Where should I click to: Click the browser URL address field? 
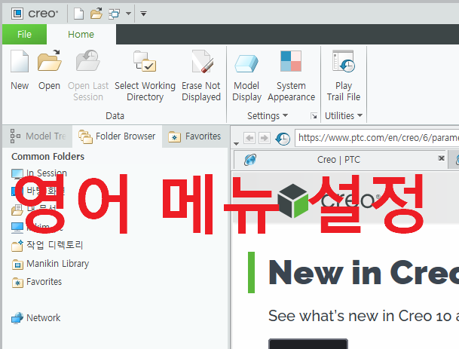point(377,138)
